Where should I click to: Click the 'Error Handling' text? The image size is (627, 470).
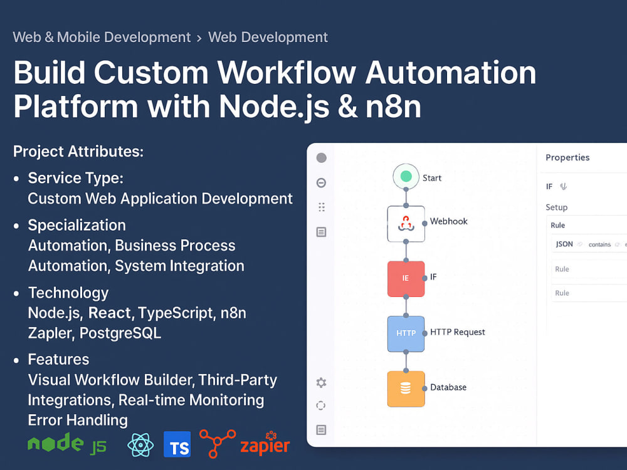pos(78,420)
